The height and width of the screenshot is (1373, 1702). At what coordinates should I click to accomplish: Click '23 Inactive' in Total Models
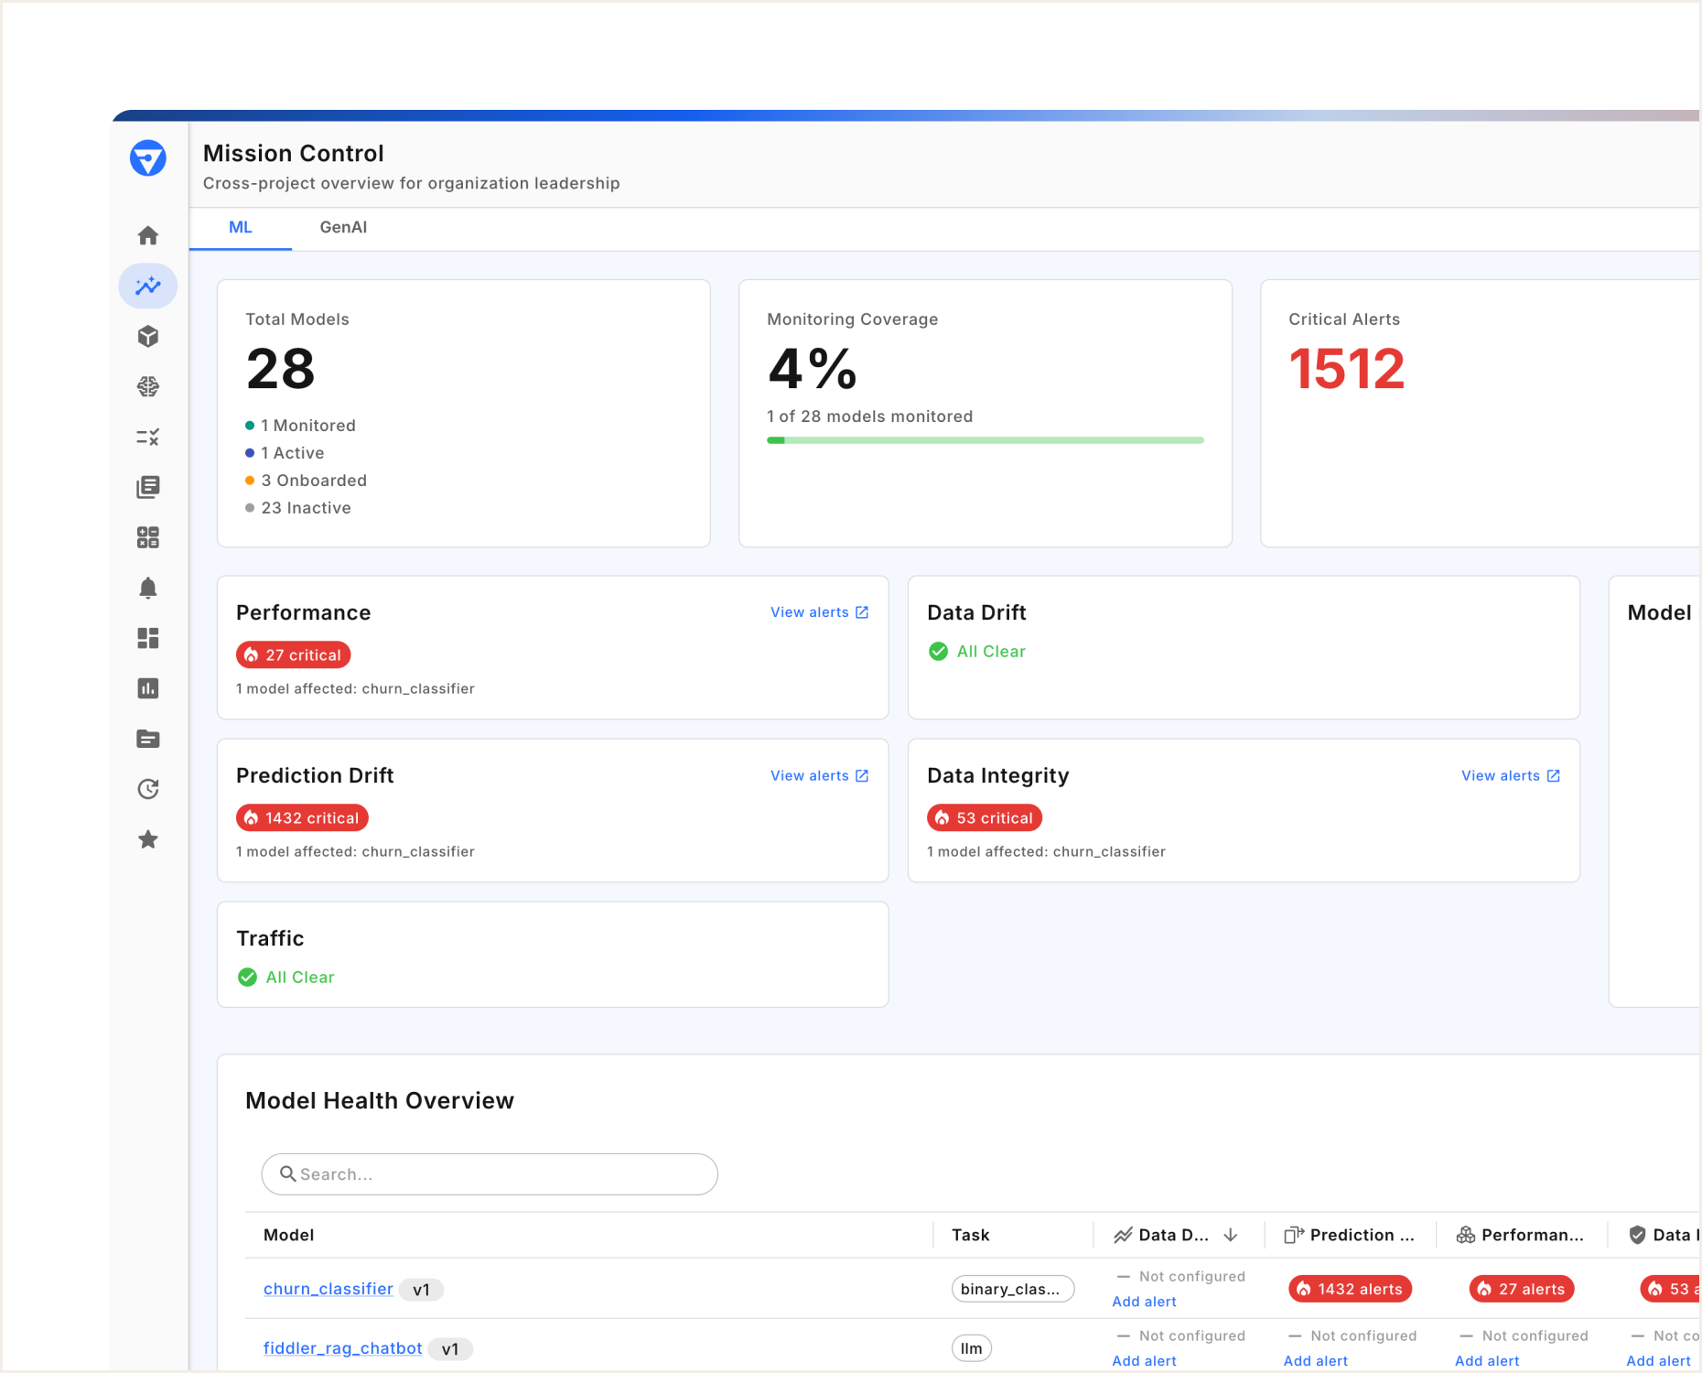tap(306, 508)
